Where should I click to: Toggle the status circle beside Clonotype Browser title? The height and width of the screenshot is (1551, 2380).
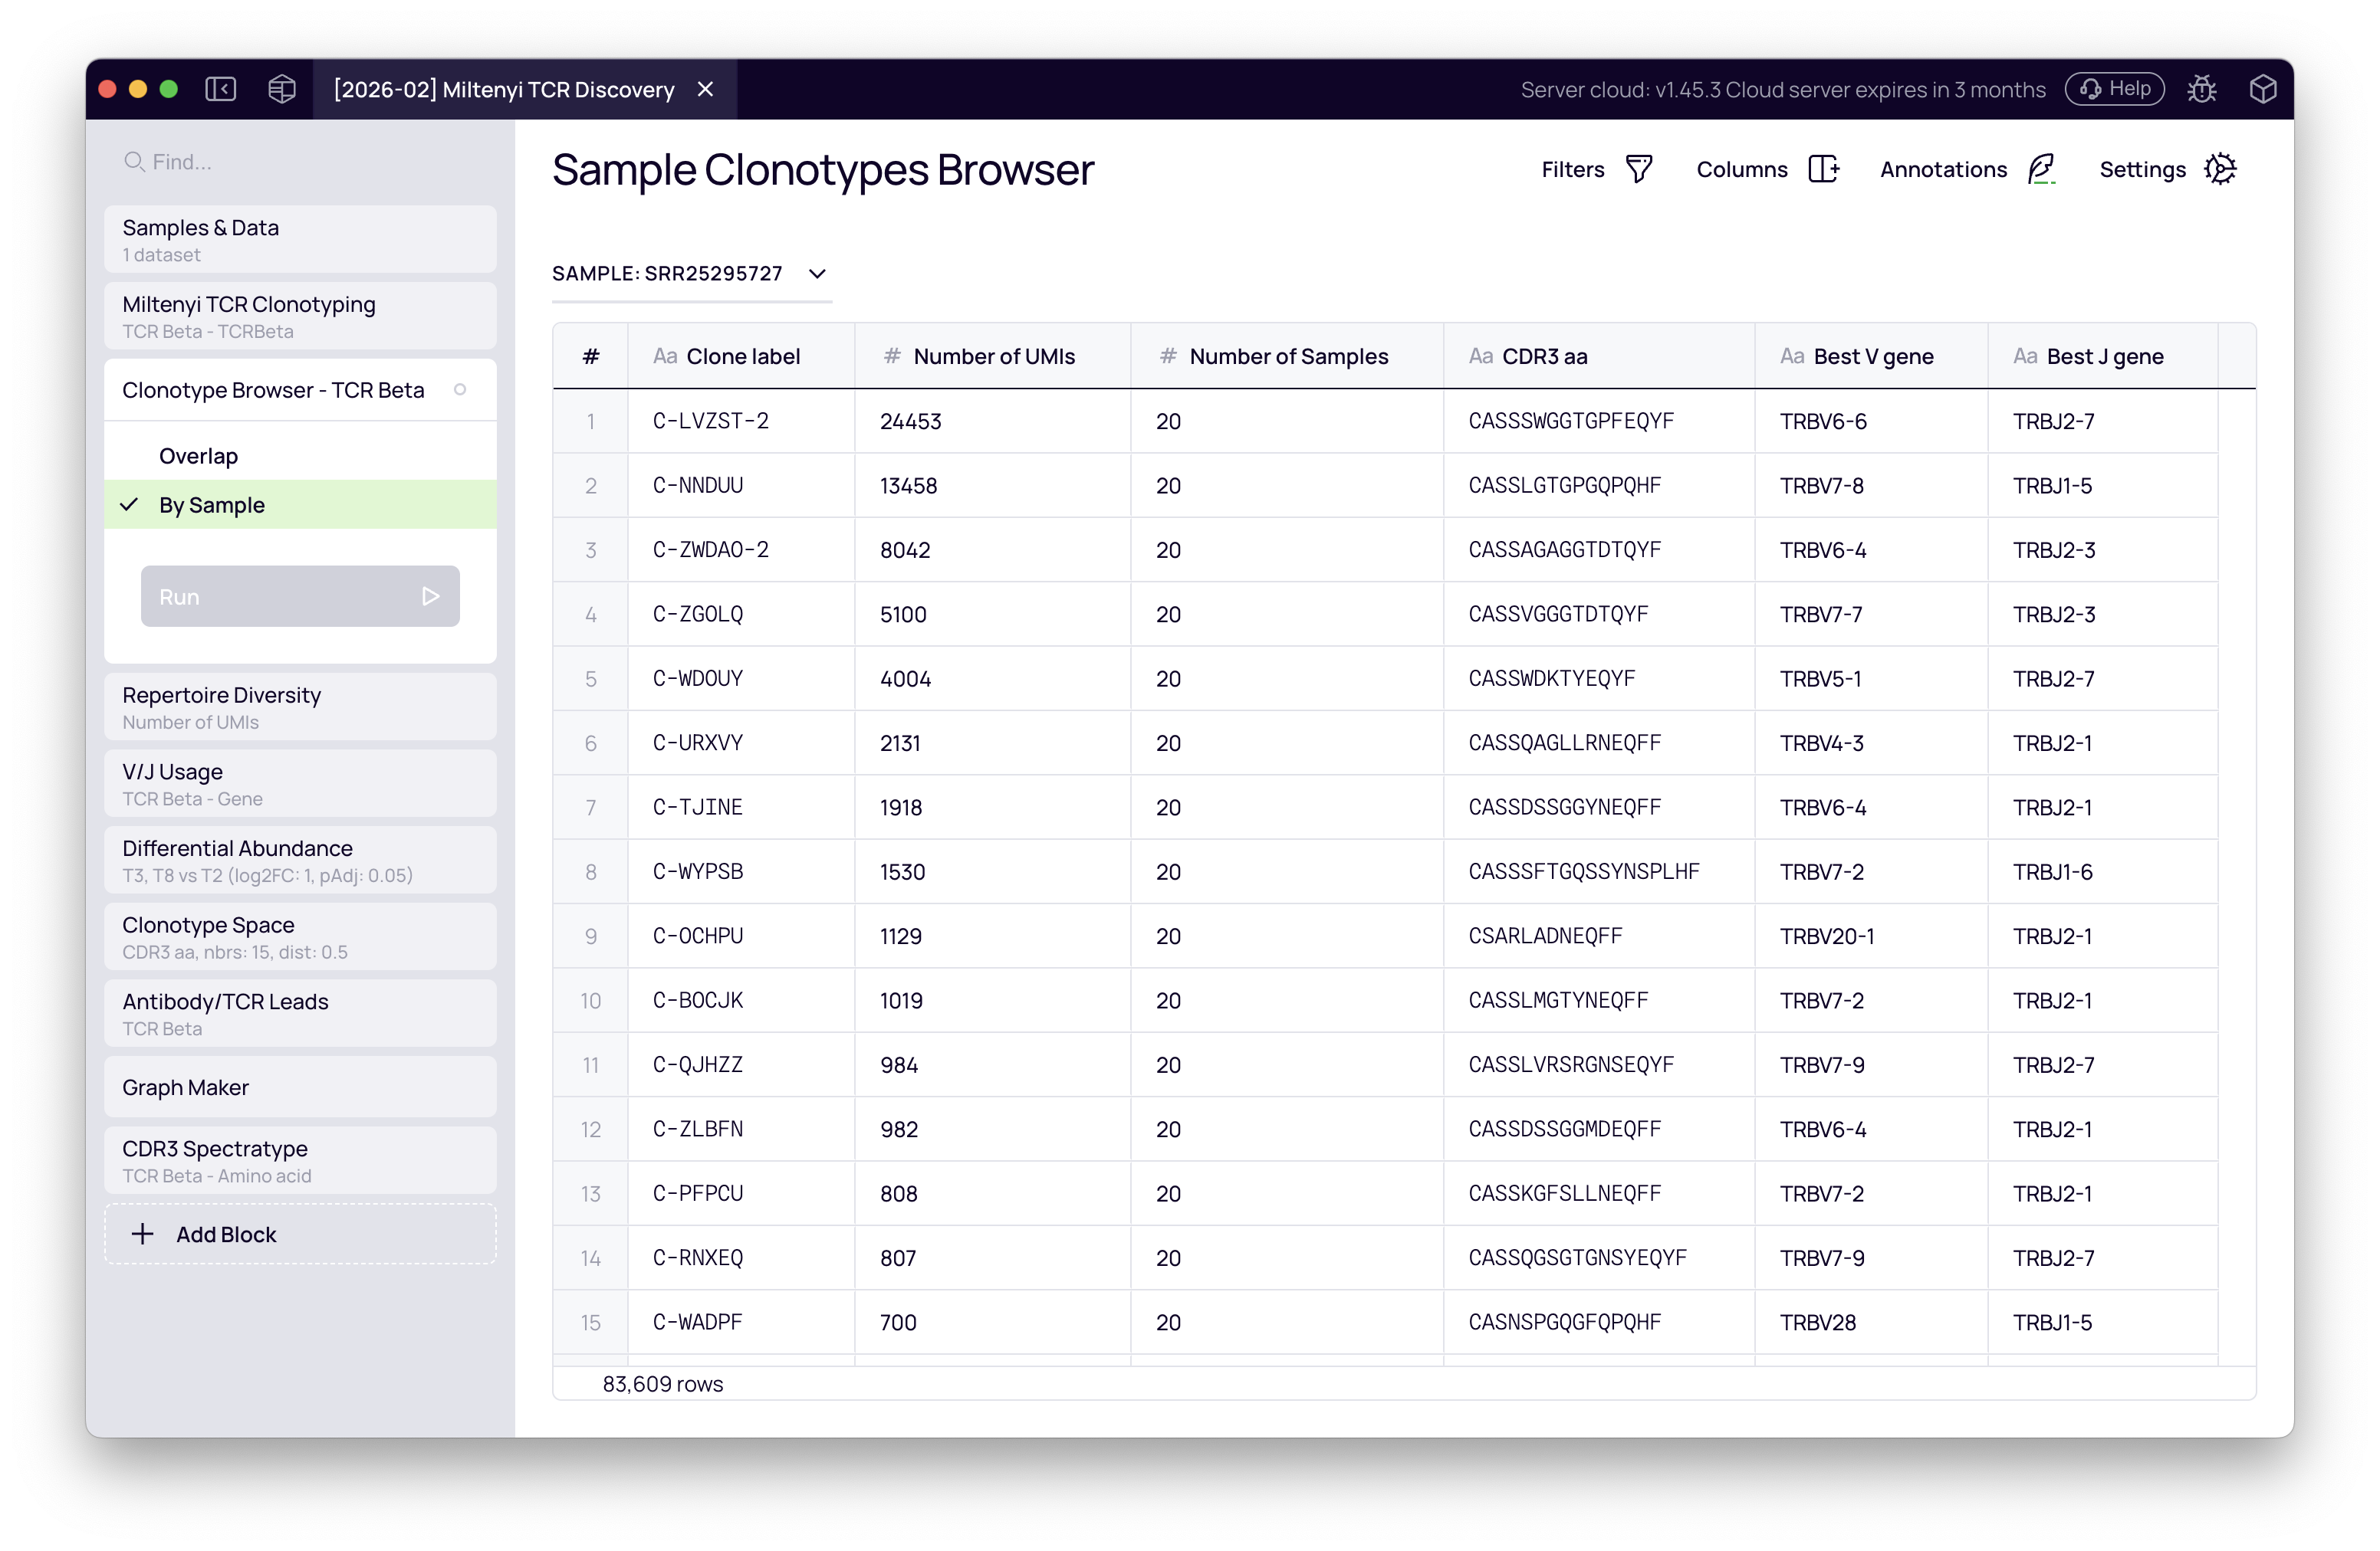(461, 390)
